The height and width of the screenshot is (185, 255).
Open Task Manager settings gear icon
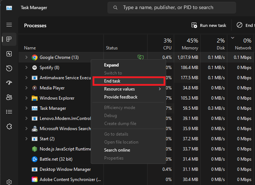click(9, 182)
